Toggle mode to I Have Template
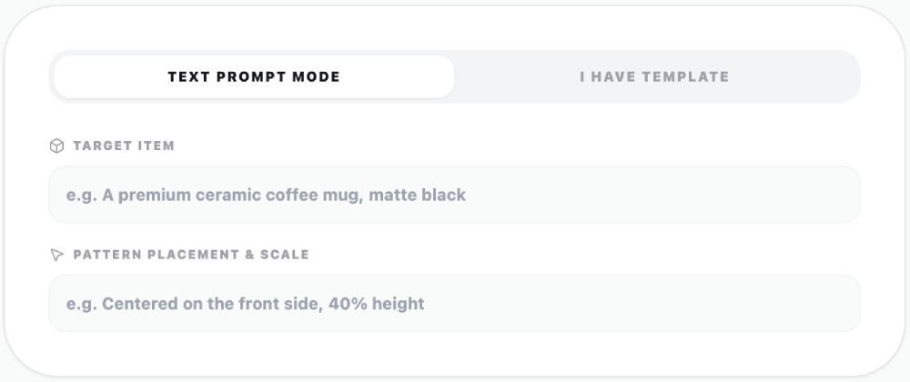Viewport: 910px width, 382px height. tap(654, 76)
